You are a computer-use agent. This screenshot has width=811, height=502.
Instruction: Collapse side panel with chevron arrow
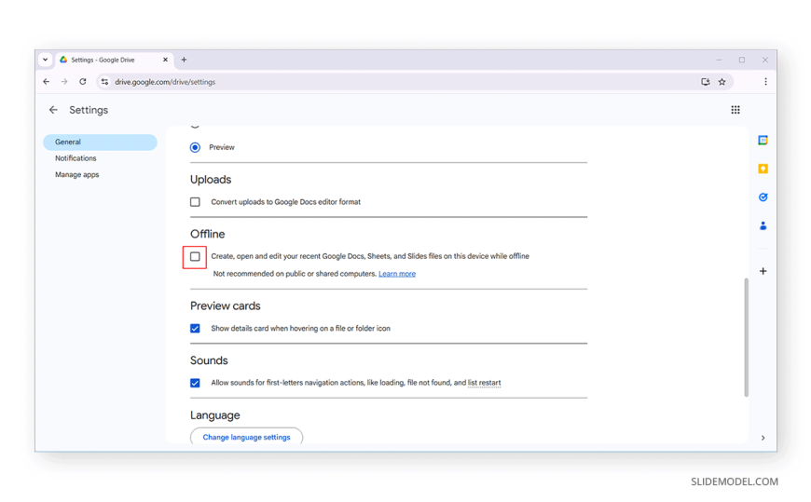click(763, 438)
